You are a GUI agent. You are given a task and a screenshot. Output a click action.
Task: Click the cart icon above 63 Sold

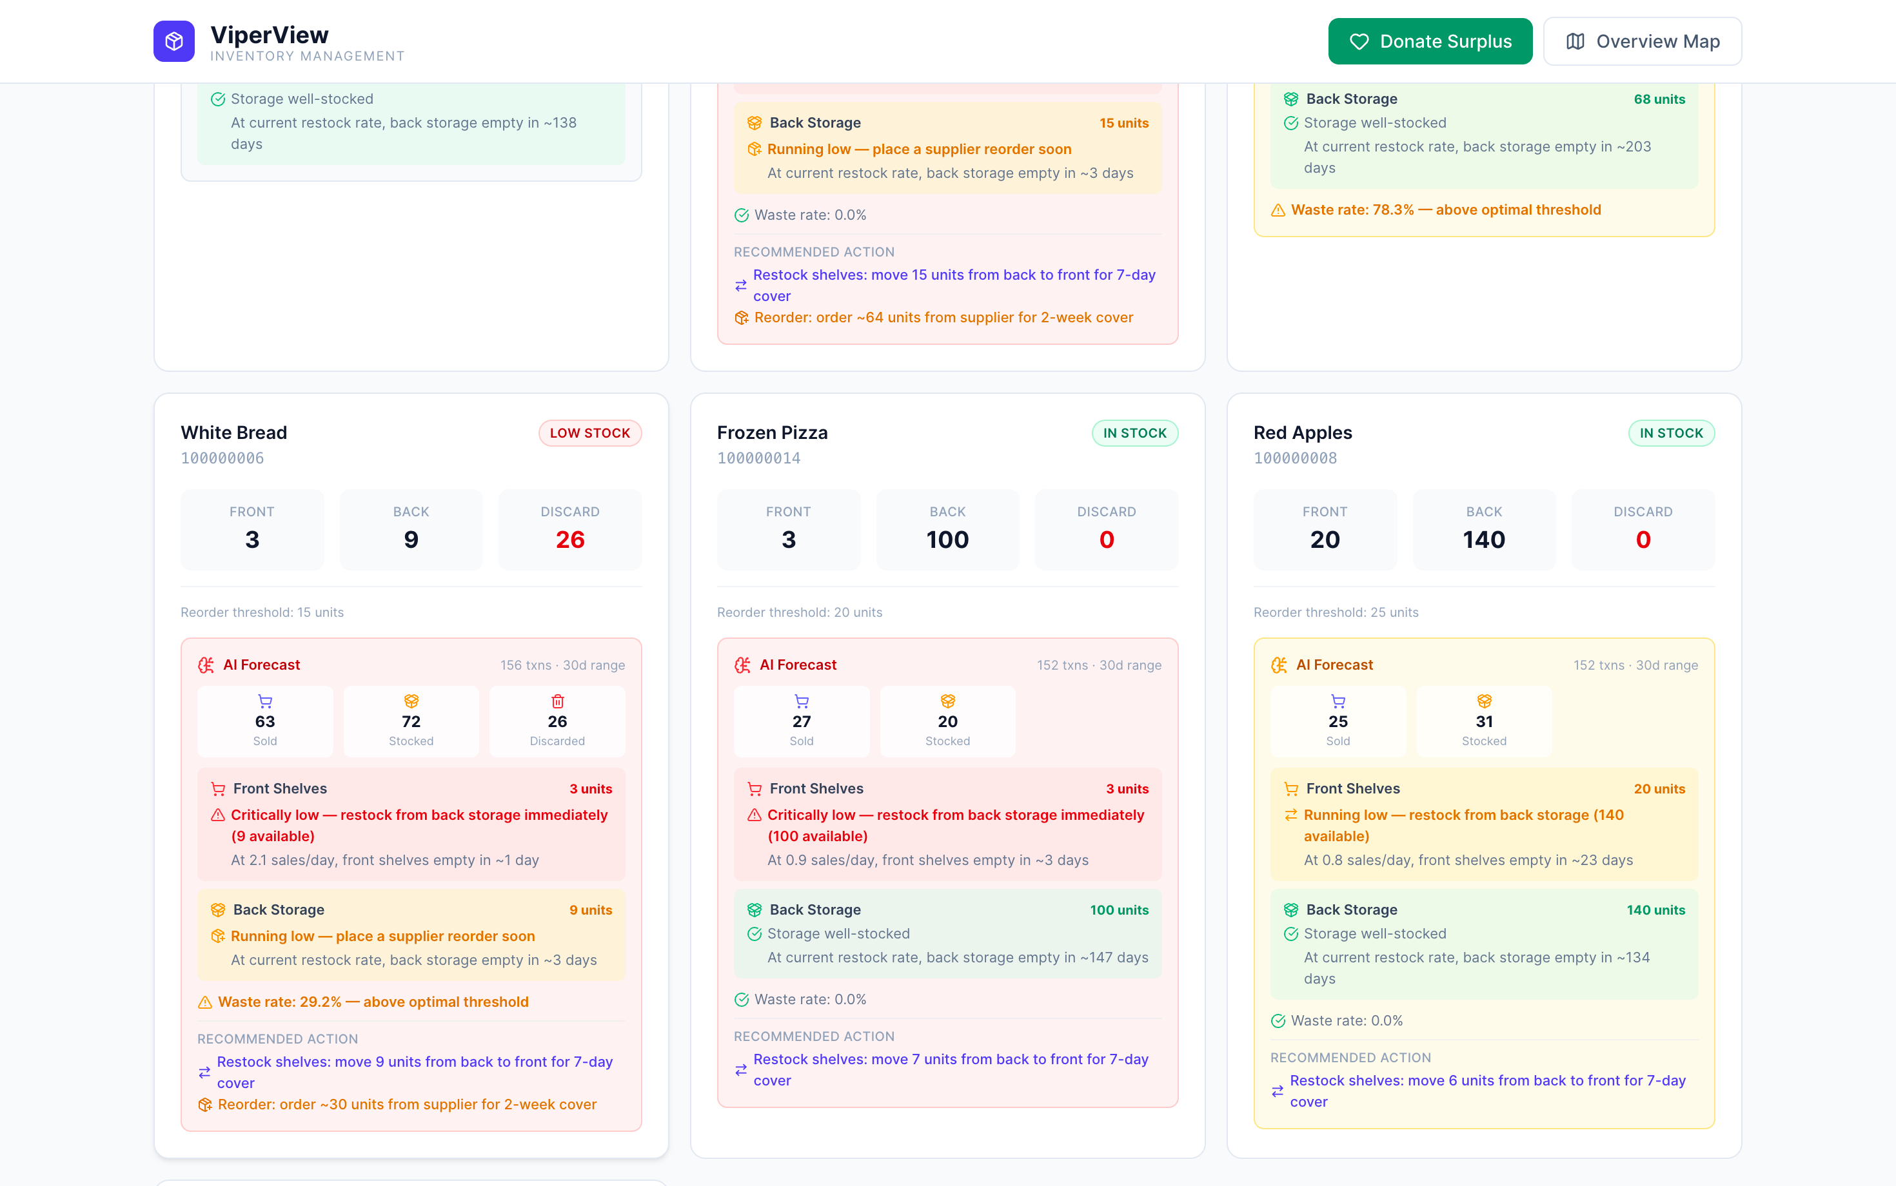[x=265, y=701]
